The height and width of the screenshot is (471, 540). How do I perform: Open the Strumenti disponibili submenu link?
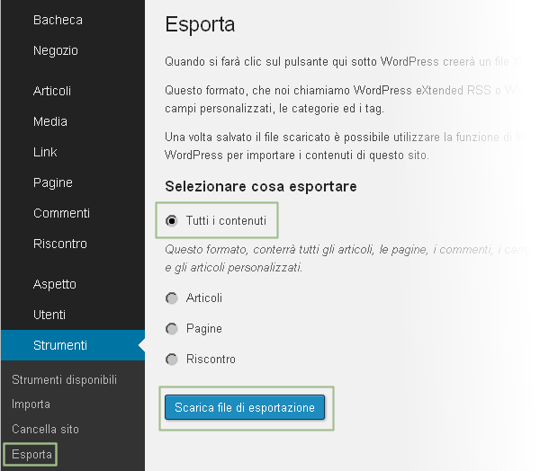(64, 379)
